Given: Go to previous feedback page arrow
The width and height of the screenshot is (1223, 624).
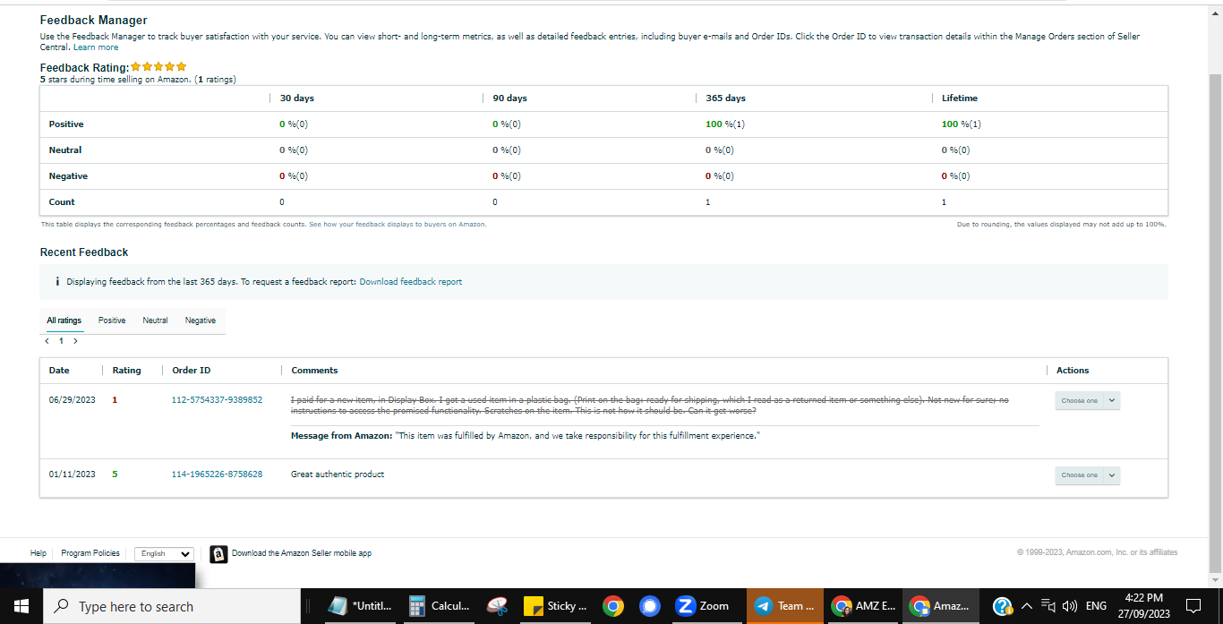Looking at the screenshot, I should [47, 341].
